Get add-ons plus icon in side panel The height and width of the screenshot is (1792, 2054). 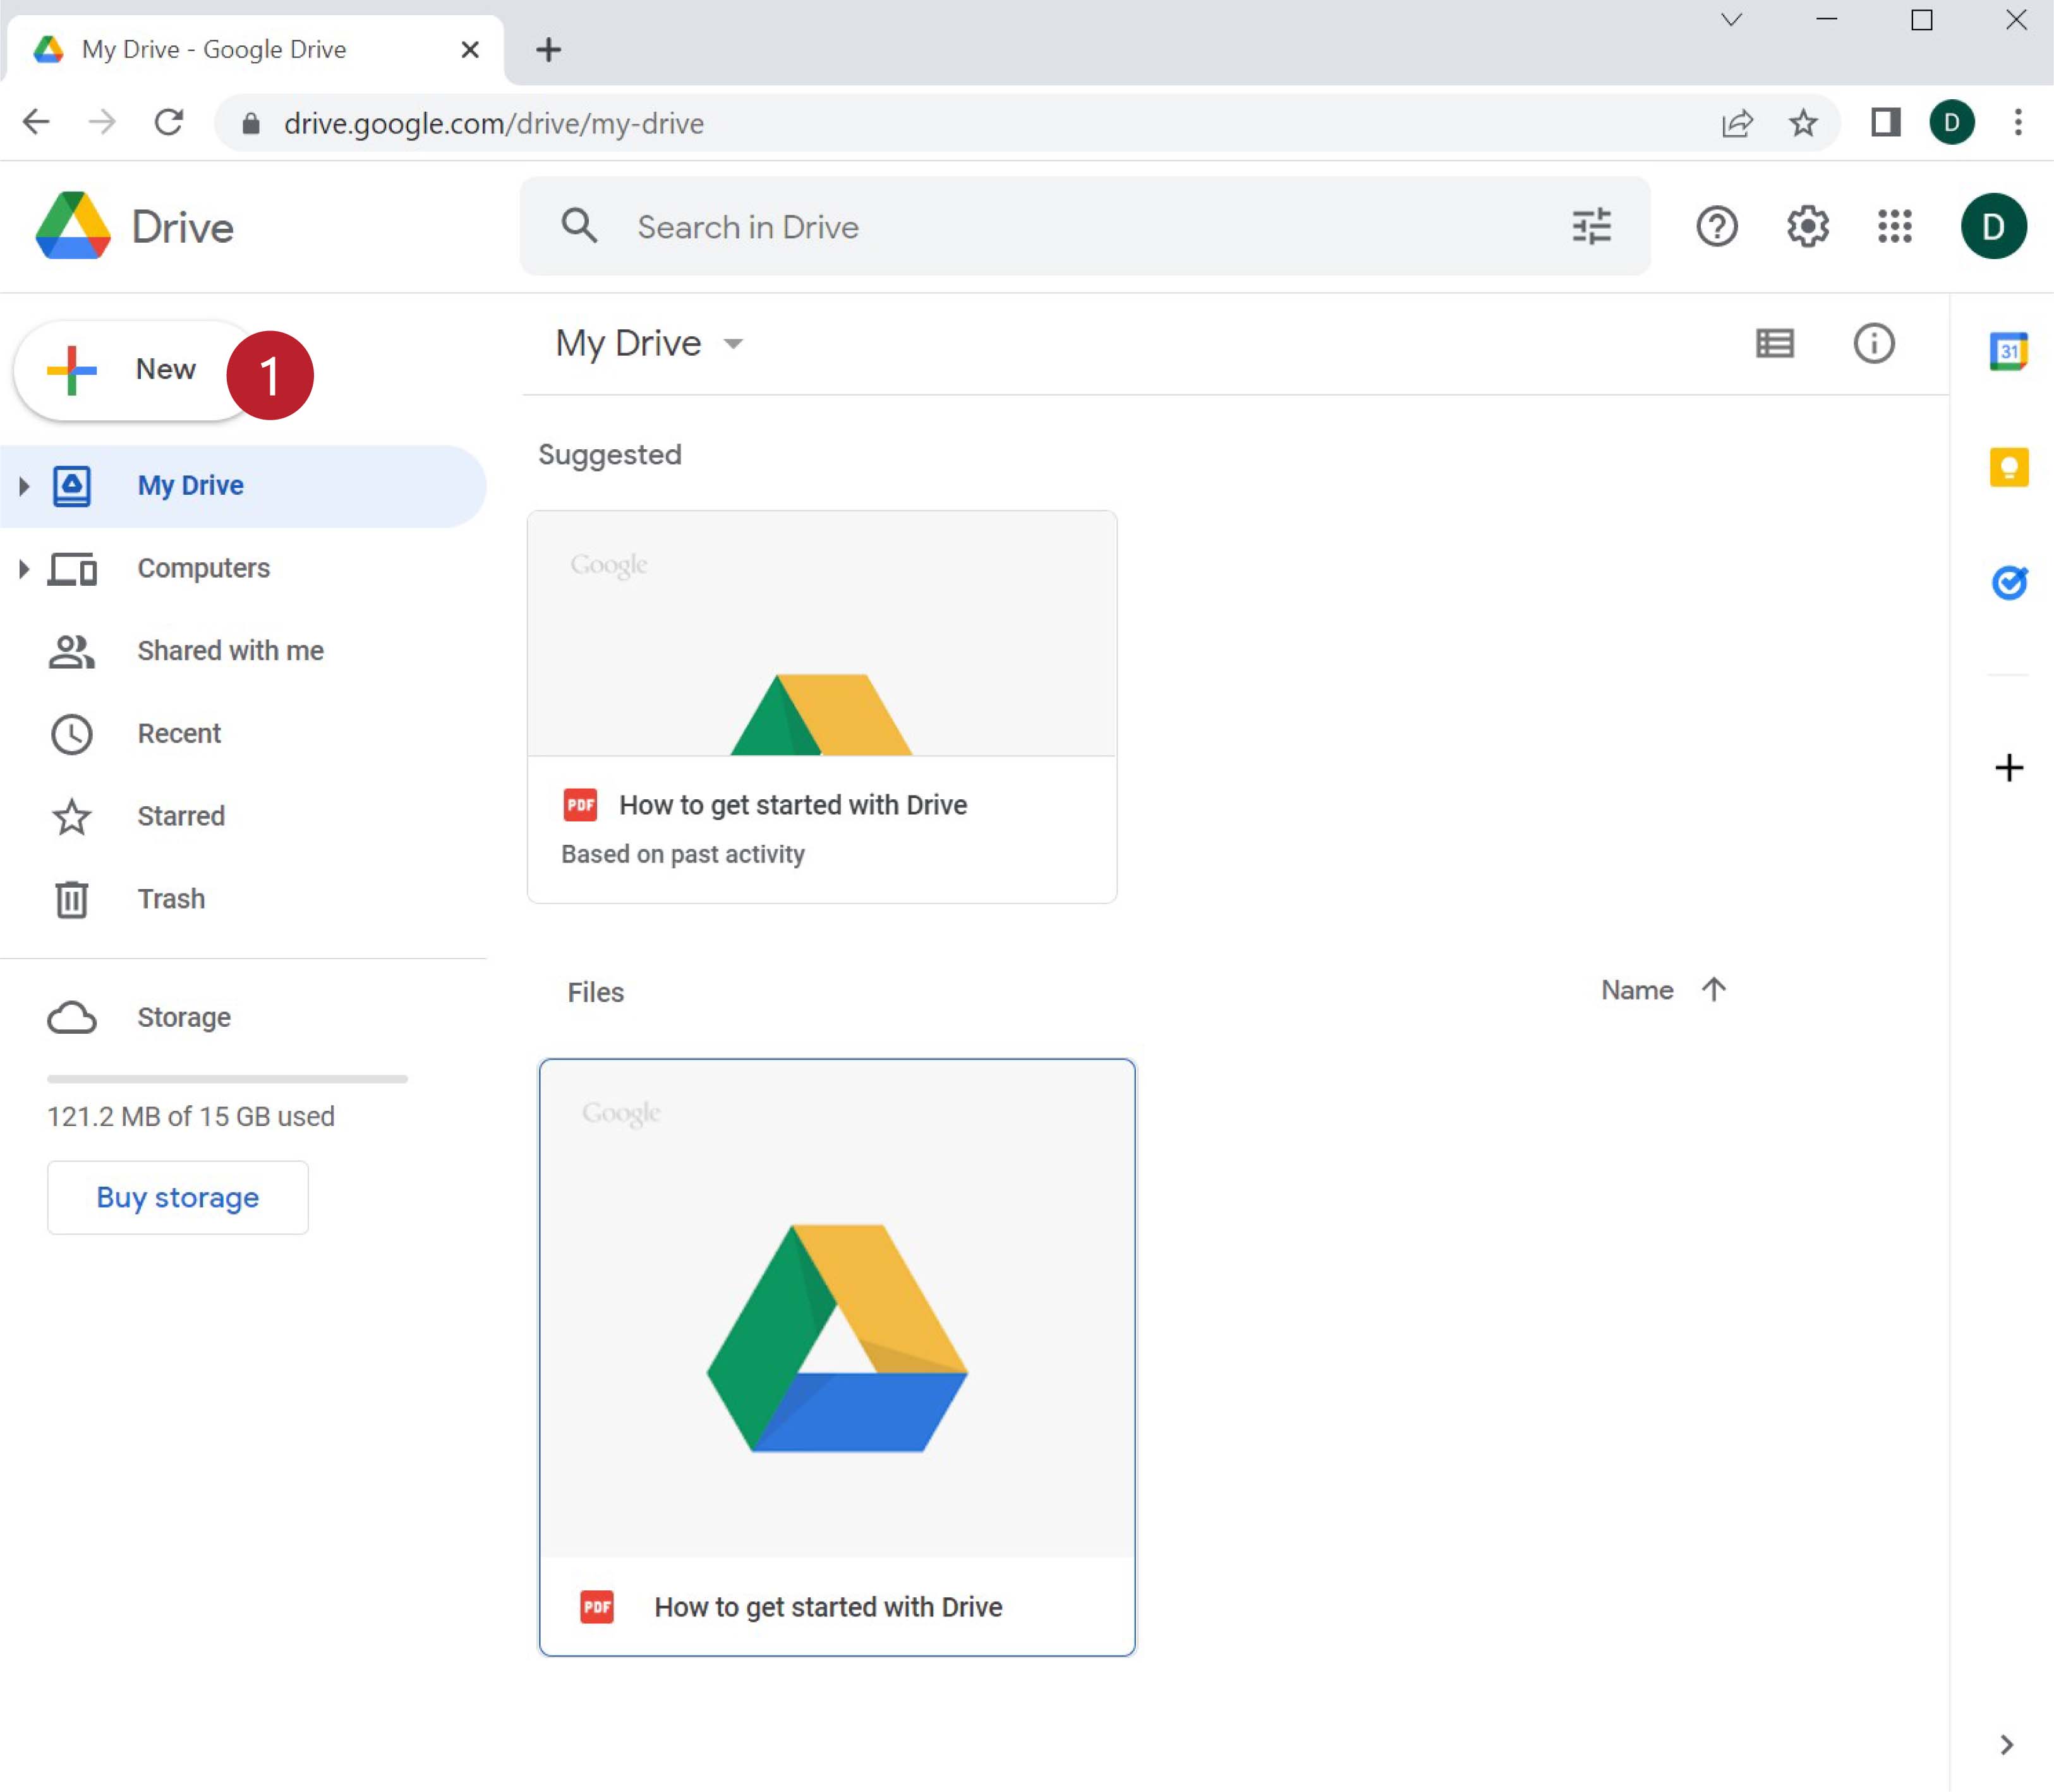pos(2008,768)
